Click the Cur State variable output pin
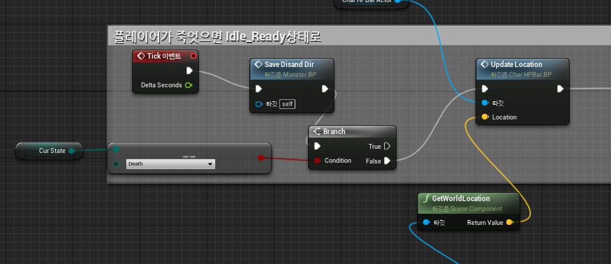This screenshot has width=611, height=264. point(71,151)
